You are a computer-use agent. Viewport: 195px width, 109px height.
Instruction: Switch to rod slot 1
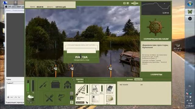click(x=72, y=93)
